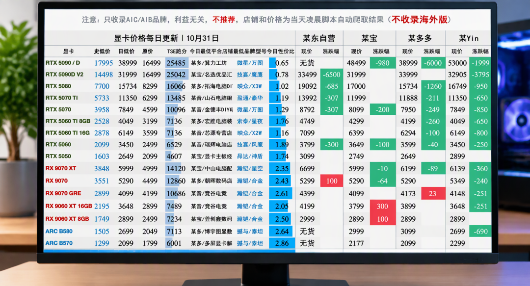Select the ARC B570 row label
The width and height of the screenshot is (530, 286).
59,243
